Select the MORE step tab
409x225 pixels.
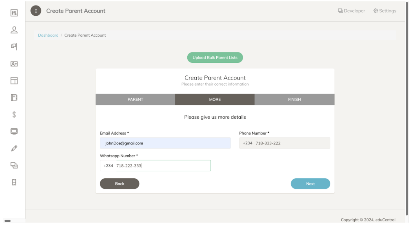(215, 99)
